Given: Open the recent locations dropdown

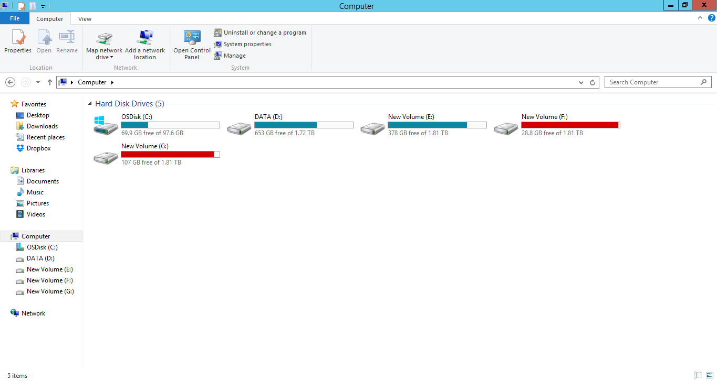Looking at the screenshot, I should click(38, 82).
